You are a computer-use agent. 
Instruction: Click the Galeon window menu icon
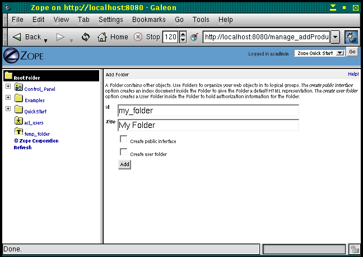coord(7,7)
